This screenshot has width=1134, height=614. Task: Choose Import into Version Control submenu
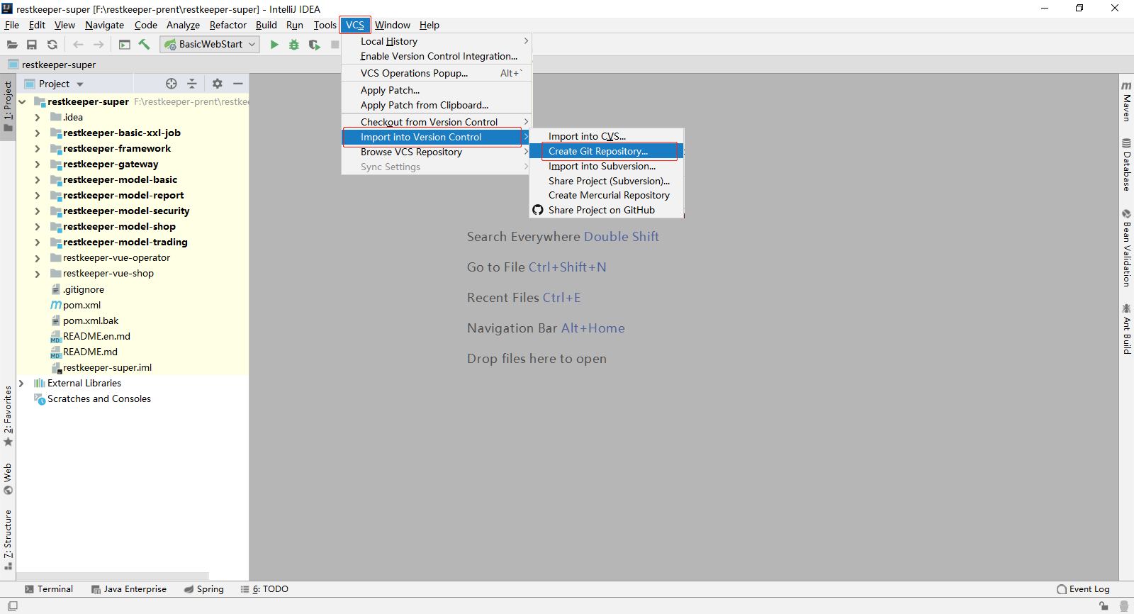click(437, 138)
